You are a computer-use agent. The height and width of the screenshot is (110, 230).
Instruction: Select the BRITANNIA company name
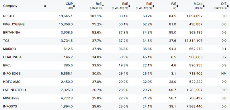click(x=11, y=32)
